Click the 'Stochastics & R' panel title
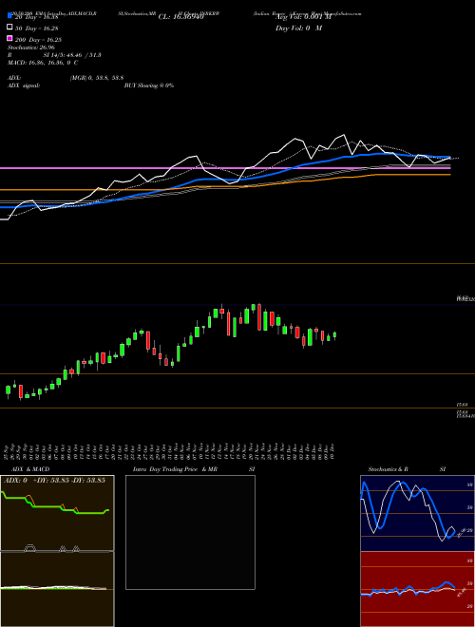This screenshot has height=627, width=475. pos(389,469)
